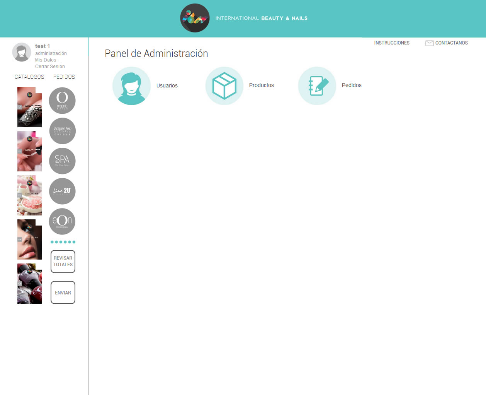Click Cerrar Sesion to log out
The width and height of the screenshot is (486, 395).
pyautogui.click(x=50, y=67)
